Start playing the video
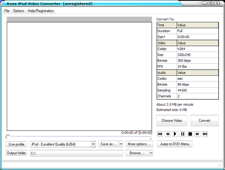 pyautogui.click(x=175, y=134)
